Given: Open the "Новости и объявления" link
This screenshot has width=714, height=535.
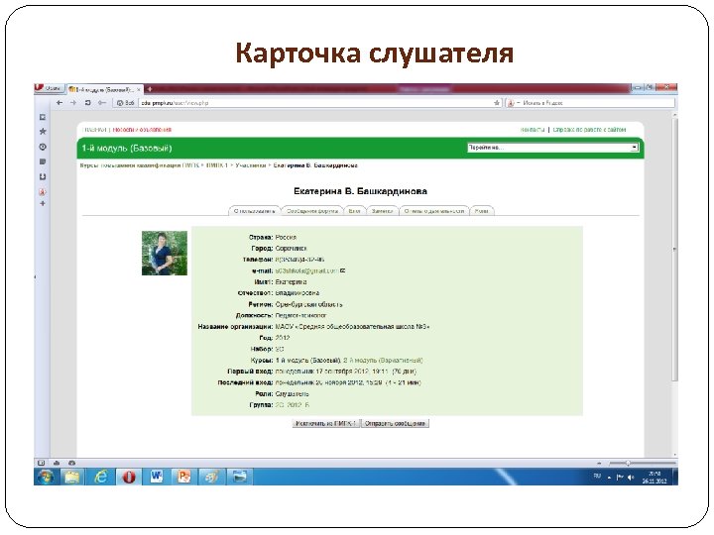Looking at the screenshot, I should point(142,130).
